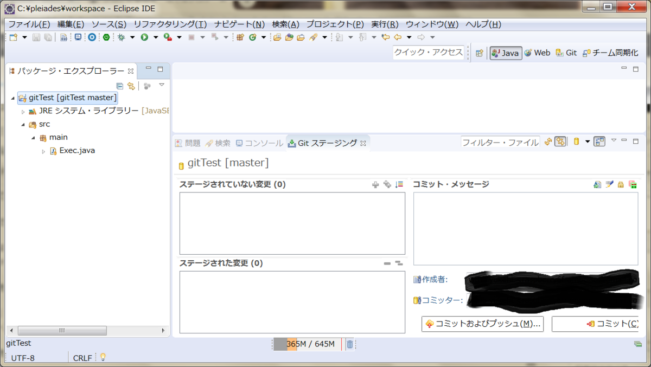This screenshot has width=651, height=367.
Task: Click remove selected files from index icon
Action: click(387, 263)
